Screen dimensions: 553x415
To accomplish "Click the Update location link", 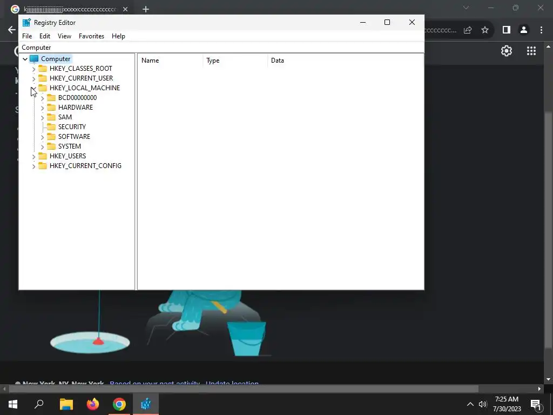I will (232, 383).
